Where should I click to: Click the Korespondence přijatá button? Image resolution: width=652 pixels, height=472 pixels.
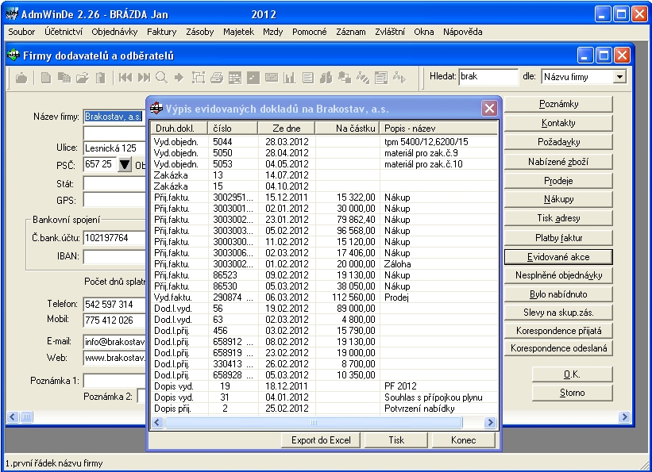click(x=558, y=331)
